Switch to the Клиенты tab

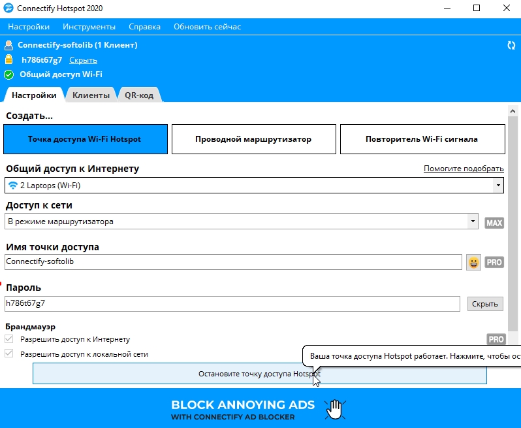coord(91,95)
